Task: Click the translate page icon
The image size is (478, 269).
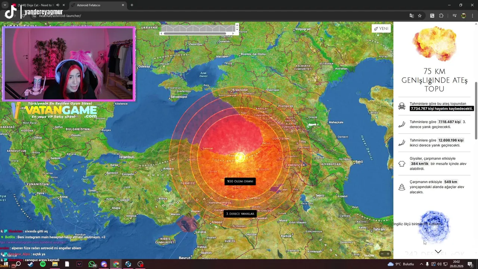Action: (x=412, y=16)
